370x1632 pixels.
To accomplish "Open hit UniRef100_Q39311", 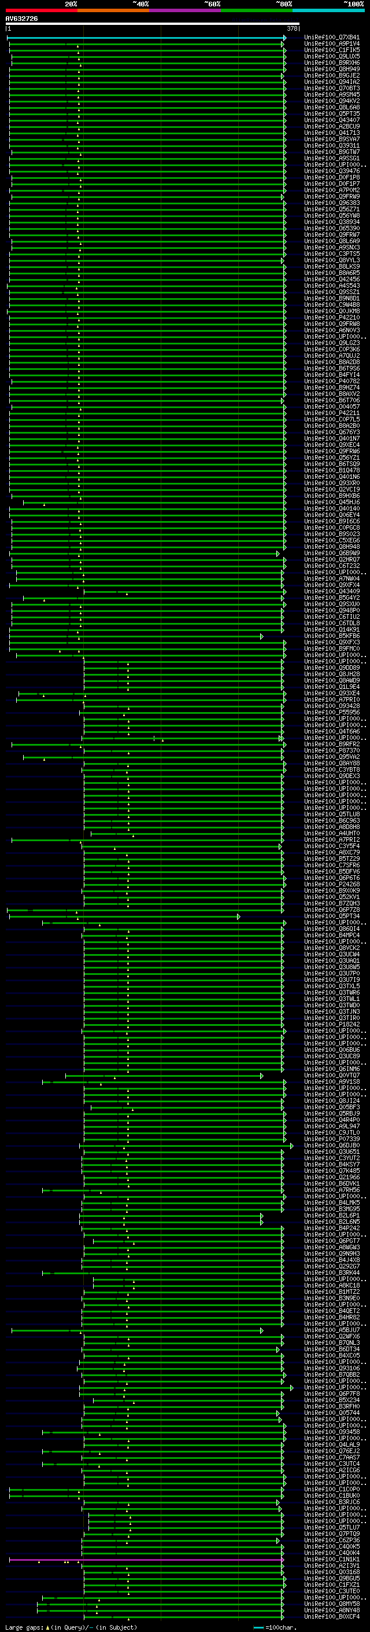I will coord(332,146).
